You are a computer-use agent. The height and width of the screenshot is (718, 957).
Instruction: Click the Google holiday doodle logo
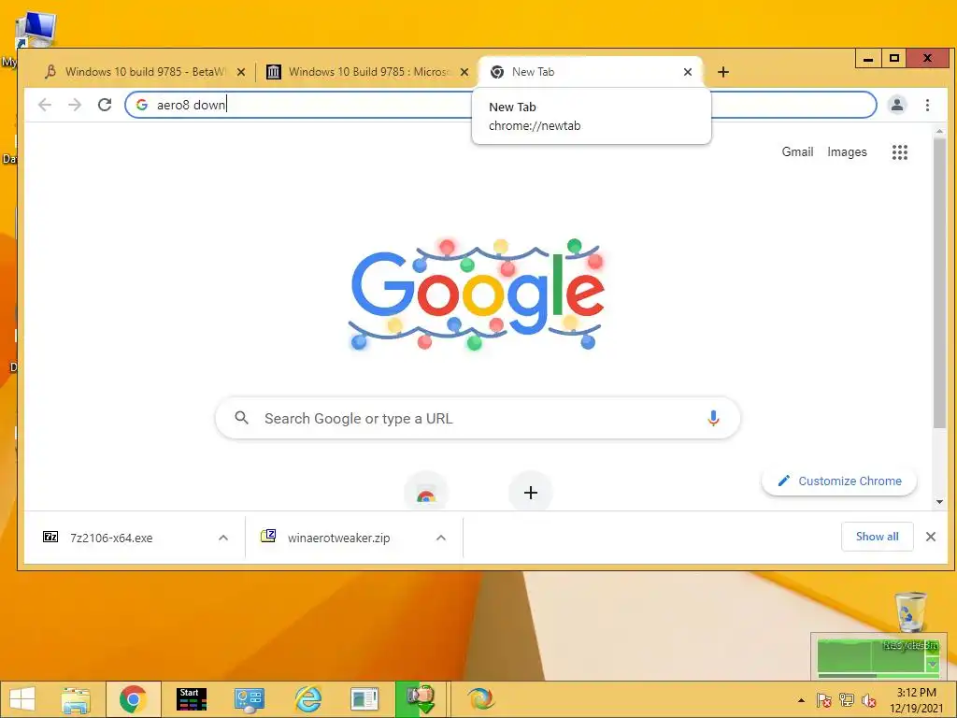coord(478,294)
